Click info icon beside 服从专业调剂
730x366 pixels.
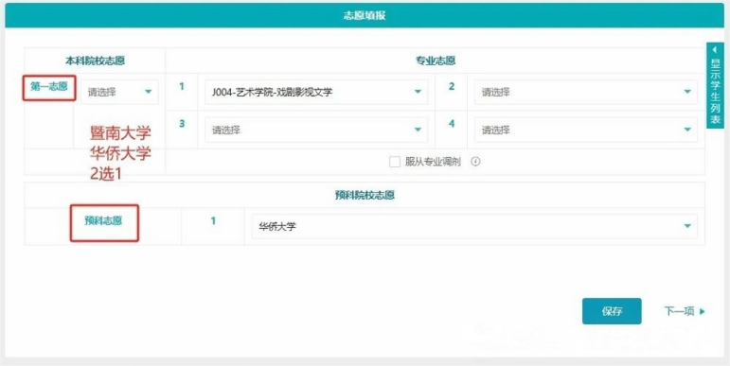(x=475, y=162)
